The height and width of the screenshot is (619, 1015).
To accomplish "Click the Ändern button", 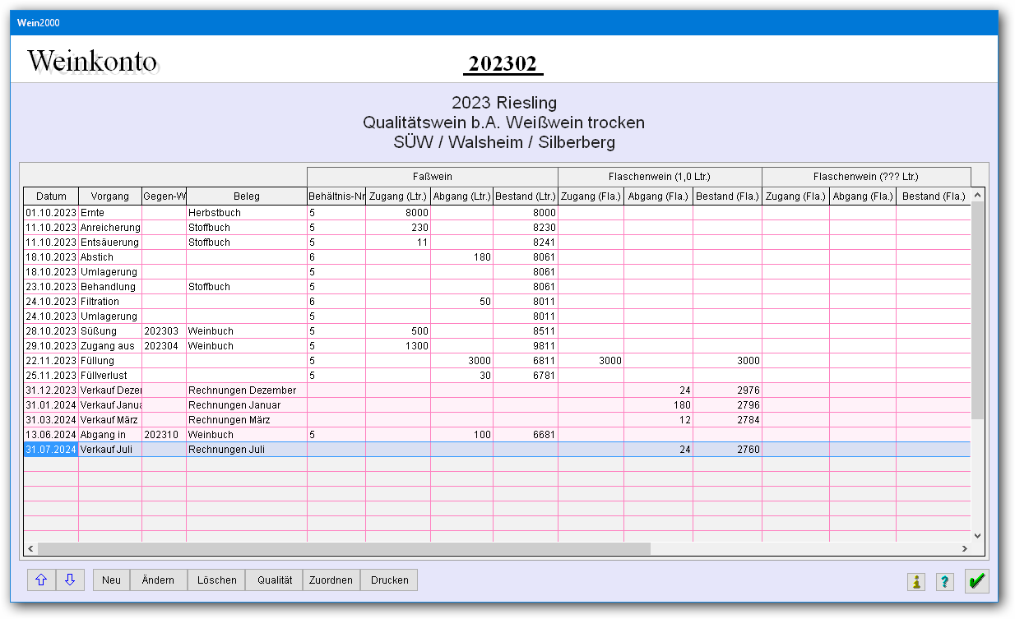I will 159,580.
